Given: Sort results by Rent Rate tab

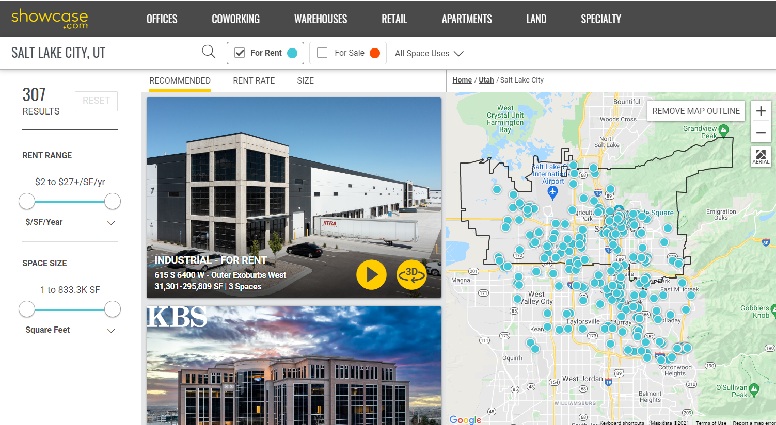Looking at the screenshot, I should point(254,81).
